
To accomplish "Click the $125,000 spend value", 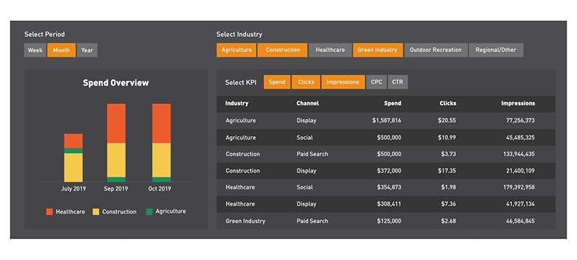I will coord(389,221).
